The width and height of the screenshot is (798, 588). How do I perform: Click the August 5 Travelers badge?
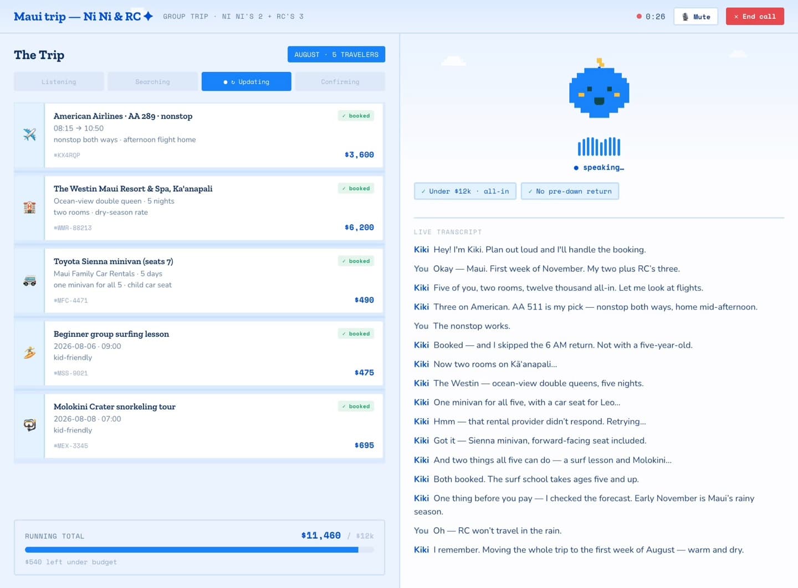[x=336, y=54]
